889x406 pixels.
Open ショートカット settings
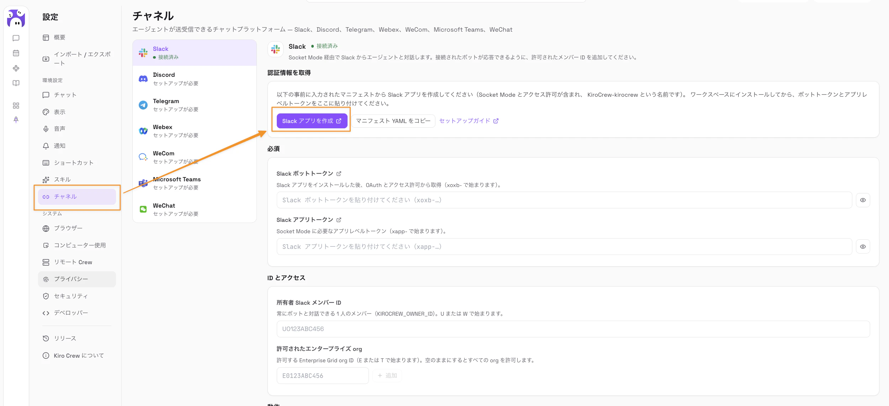tap(77, 163)
